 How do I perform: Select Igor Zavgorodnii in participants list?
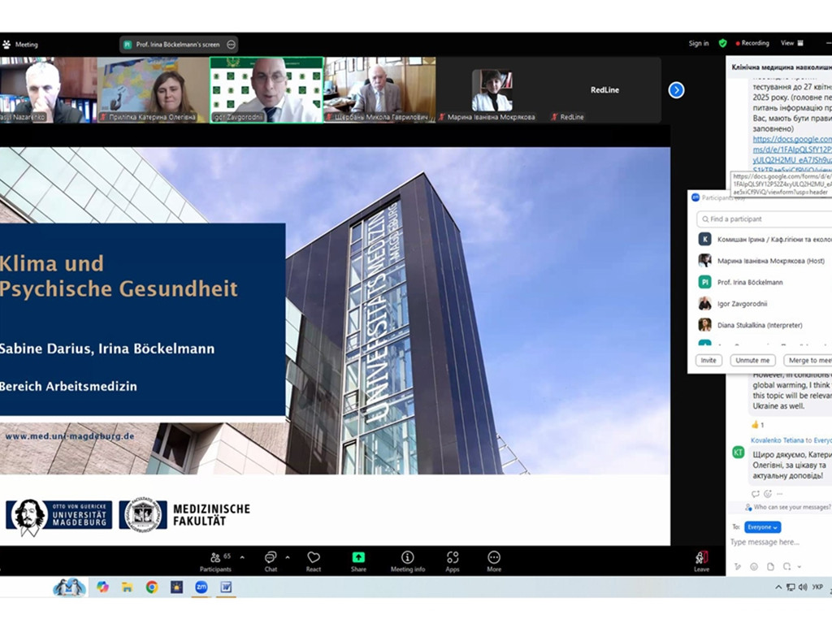[764, 304]
